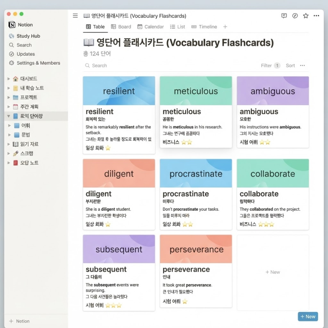Open the meticulous flashcard cover

196,91
